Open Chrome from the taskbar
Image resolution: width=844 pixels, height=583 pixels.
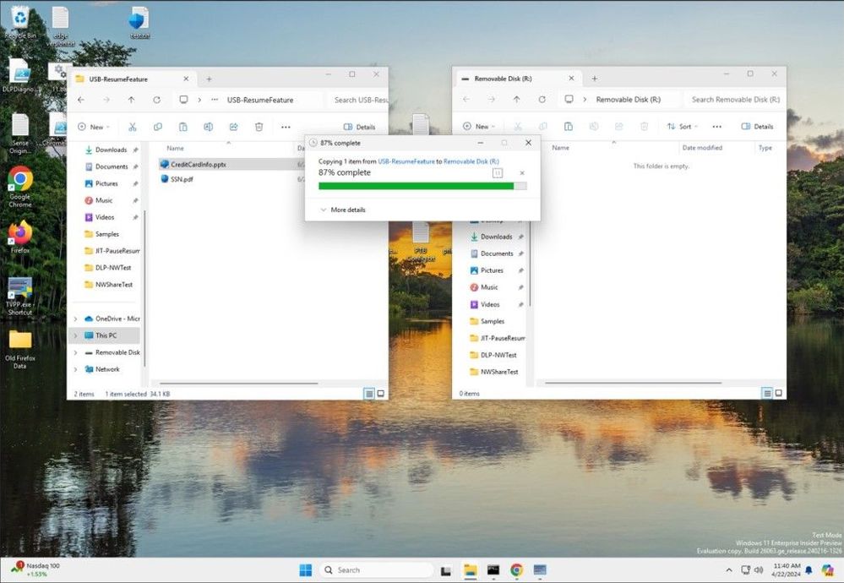tap(517, 570)
